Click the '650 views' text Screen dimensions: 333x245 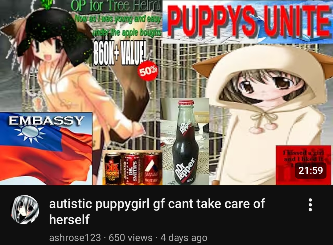point(130,238)
